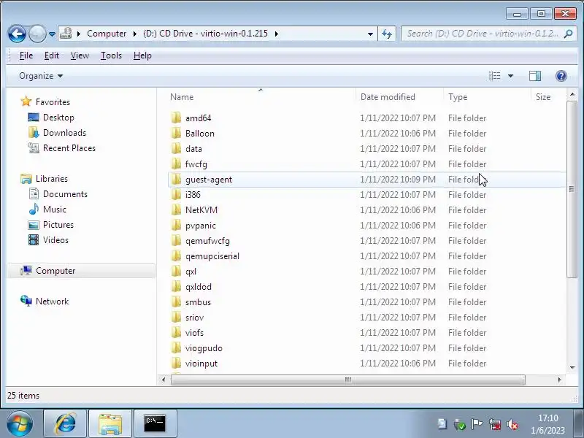The width and height of the screenshot is (584, 438).
Task: Click in the Search CD Drive field
Action: pos(483,34)
